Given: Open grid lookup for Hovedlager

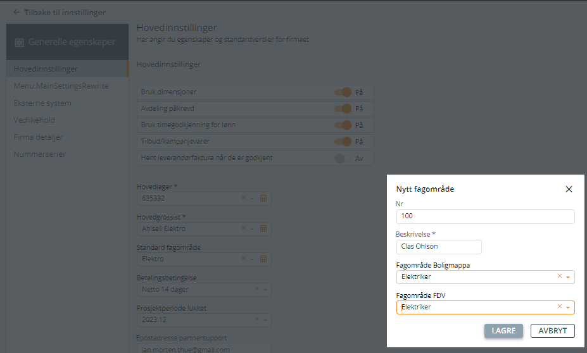Looking at the screenshot, I should [x=263, y=198].
